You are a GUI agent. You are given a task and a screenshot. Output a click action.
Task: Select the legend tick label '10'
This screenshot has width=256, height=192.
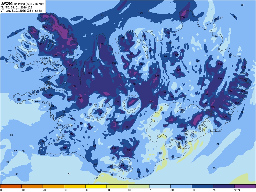[x=23, y=190]
